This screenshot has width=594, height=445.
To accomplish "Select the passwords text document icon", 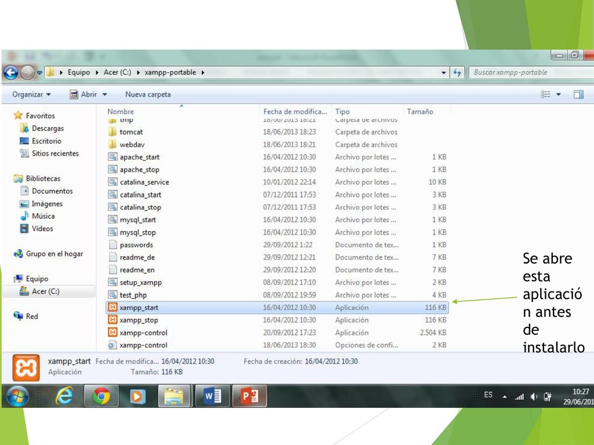I will coord(113,245).
